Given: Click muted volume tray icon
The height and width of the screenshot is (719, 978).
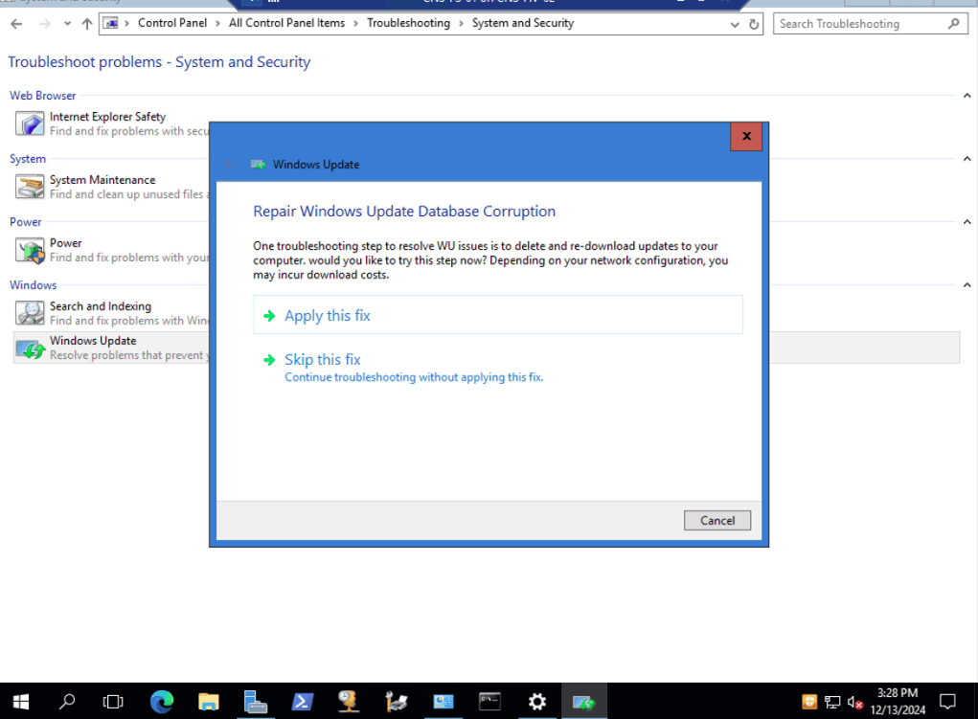Looking at the screenshot, I should coord(855,702).
